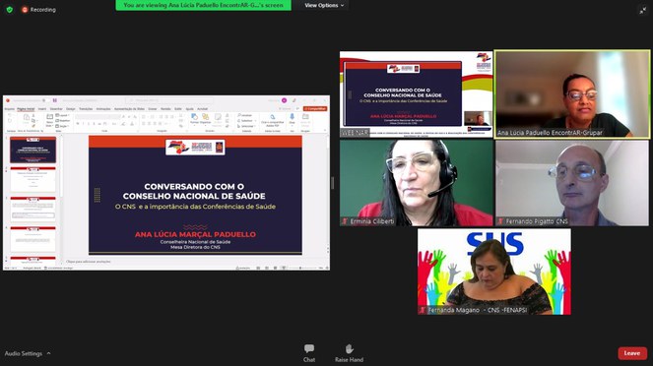Click the Novo Slide button
Screen dimensions: 653x366
[x=49, y=120]
